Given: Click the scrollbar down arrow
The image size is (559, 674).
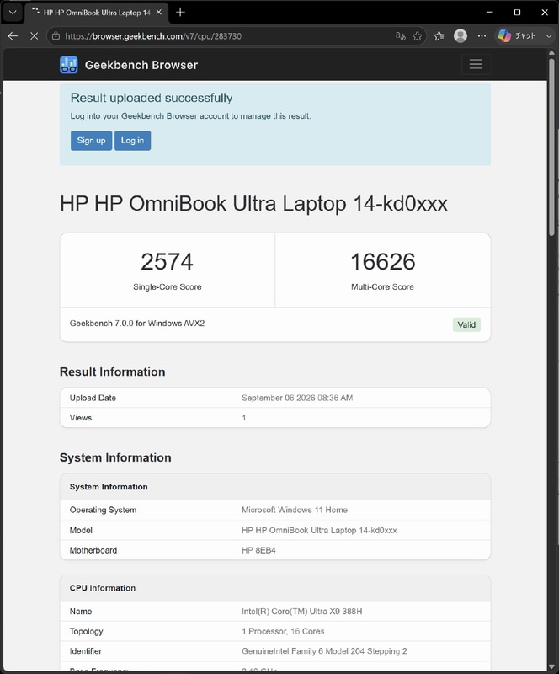Looking at the screenshot, I should (551, 666).
